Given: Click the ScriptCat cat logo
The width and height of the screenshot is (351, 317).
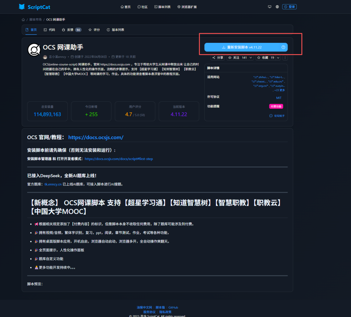Looking at the screenshot, I should 22,7.
